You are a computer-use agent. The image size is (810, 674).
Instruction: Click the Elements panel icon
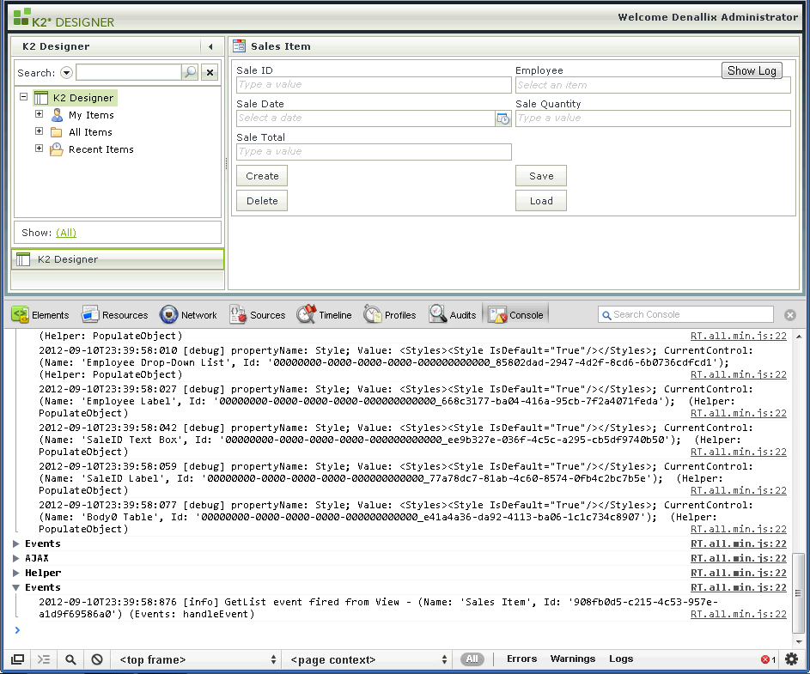[20, 314]
